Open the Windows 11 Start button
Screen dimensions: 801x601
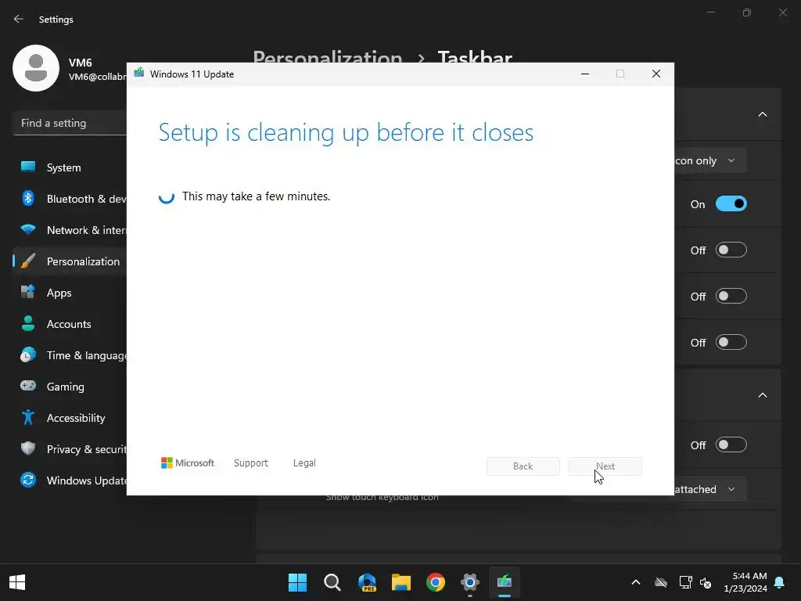pos(297,582)
